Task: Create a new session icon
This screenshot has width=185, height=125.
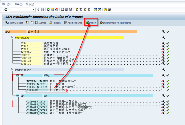Action: (x=95, y=10)
